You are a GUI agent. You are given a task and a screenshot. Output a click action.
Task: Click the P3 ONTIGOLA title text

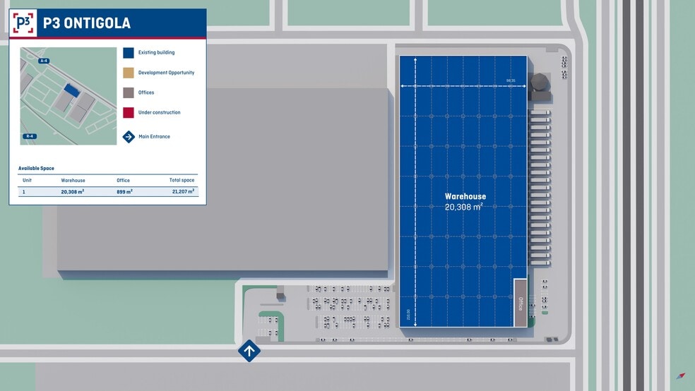[87, 23]
